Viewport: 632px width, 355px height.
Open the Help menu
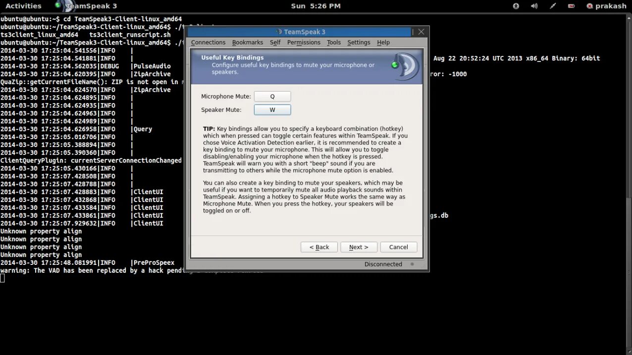383,43
